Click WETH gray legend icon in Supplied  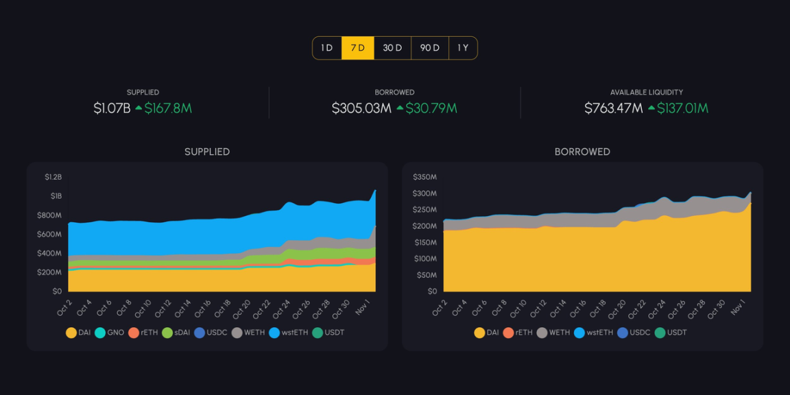[x=237, y=333]
